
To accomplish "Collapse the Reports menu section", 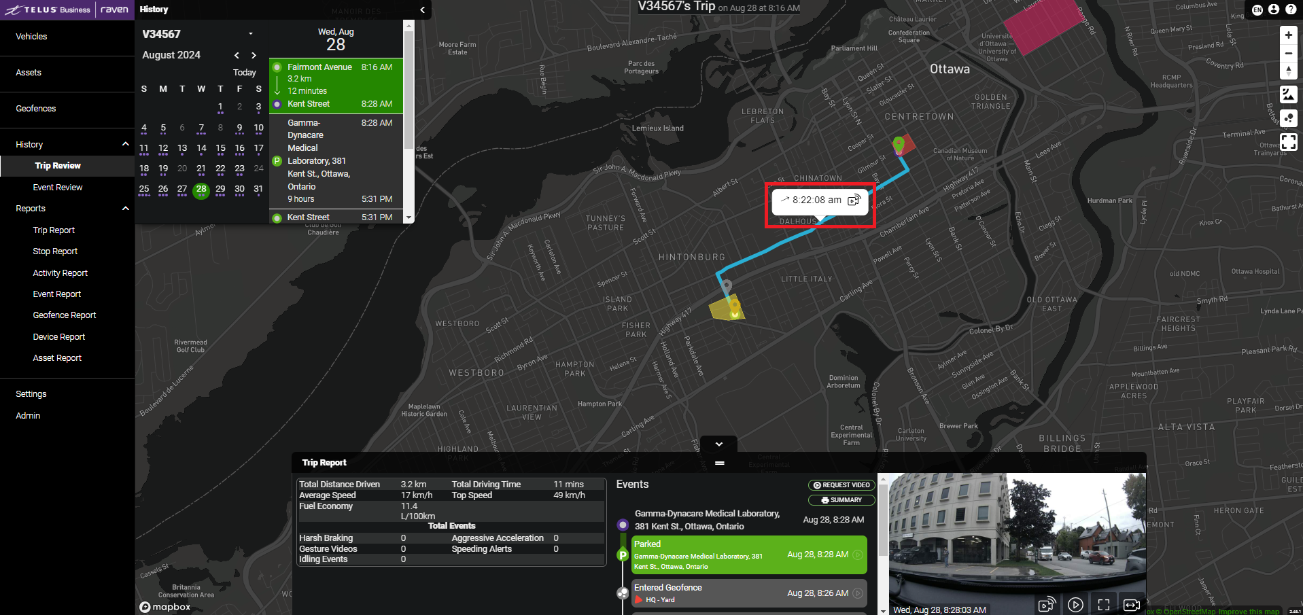I will point(125,208).
